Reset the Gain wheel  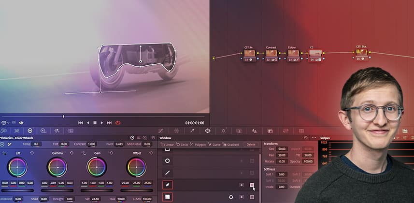pos(112,153)
